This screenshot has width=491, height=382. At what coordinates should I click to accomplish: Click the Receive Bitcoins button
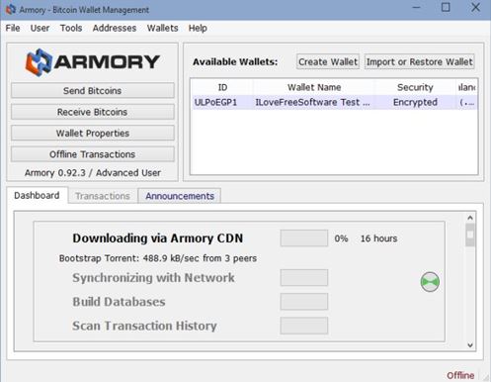(x=93, y=112)
